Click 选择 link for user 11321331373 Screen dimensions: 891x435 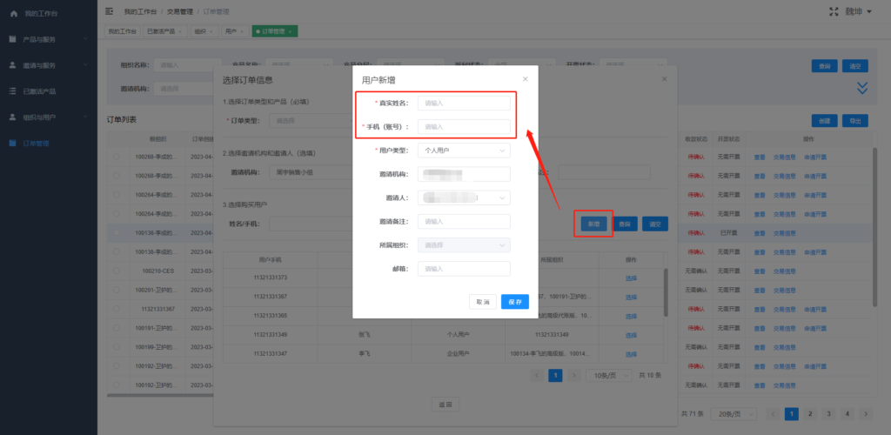pyautogui.click(x=631, y=278)
